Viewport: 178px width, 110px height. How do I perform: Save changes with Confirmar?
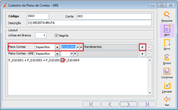[x=167, y=73]
